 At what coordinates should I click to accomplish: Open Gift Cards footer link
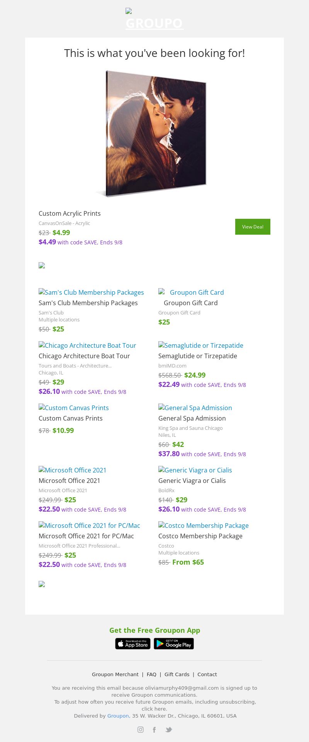tap(177, 674)
